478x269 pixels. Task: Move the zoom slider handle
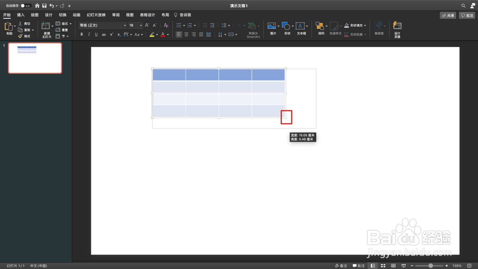tap(430, 266)
